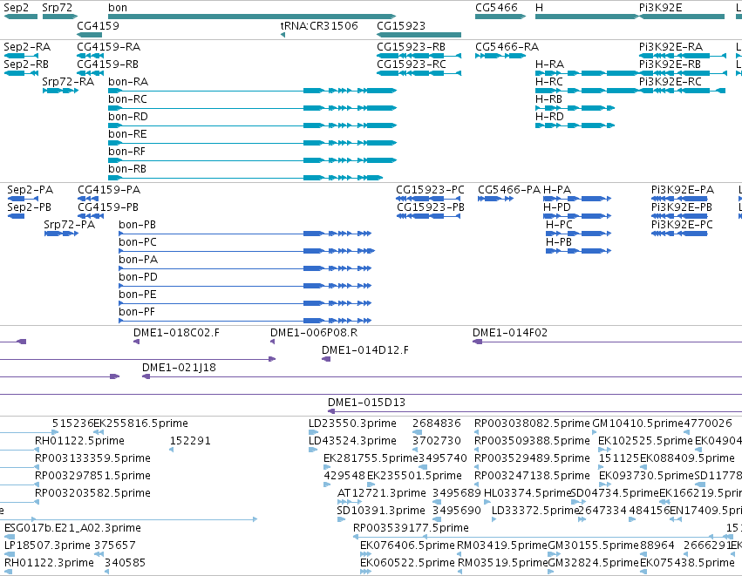Select the CG15923 gene label

click(401, 25)
